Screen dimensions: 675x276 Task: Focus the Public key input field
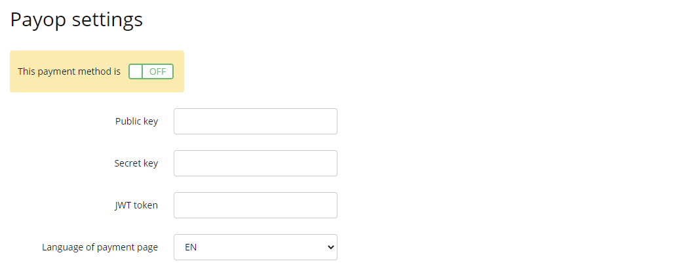coord(256,121)
